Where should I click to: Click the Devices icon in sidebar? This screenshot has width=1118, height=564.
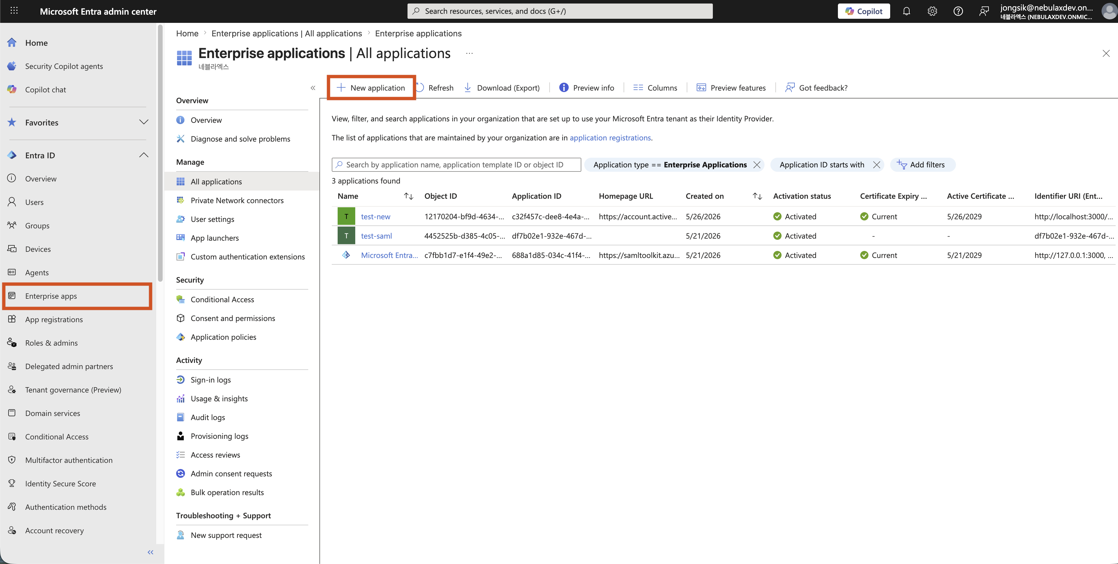tap(12, 249)
